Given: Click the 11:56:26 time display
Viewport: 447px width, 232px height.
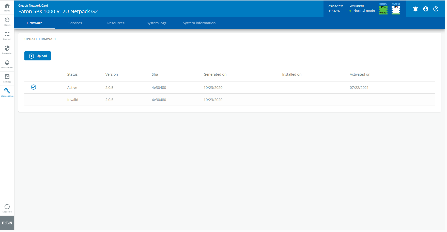Looking at the screenshot, I should (334, 11).
